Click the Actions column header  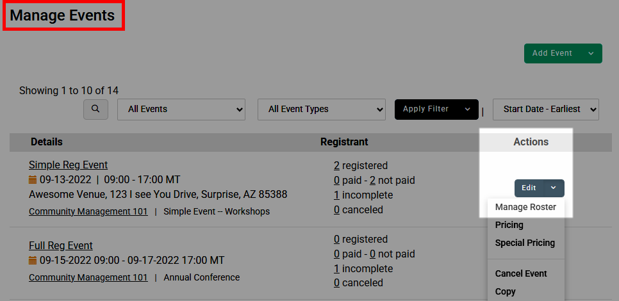[x=531, y=142]
